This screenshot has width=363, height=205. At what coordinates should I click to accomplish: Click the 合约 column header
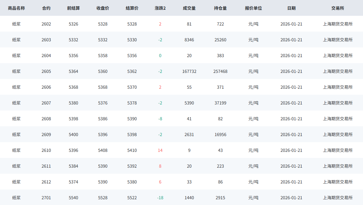pyautogui.click(x=46, y=8)
